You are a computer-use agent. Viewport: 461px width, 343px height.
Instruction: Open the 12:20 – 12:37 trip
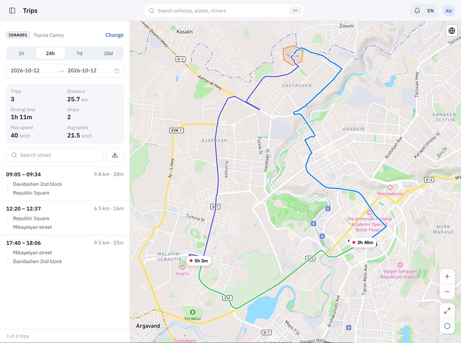pyautogui.click(x=65, y=218)
